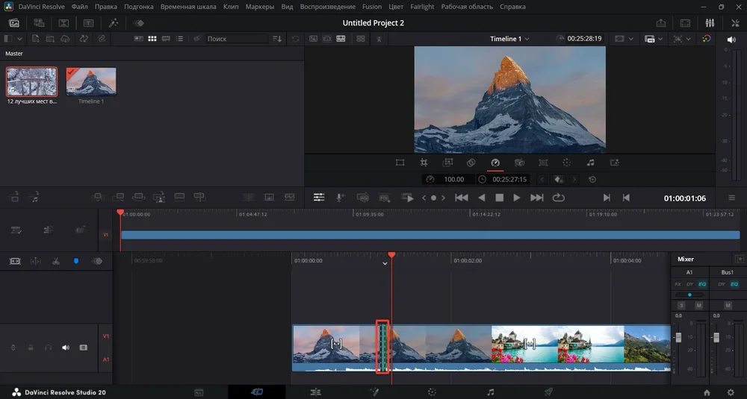The image size is (747, 399).
Task: Open the Stabilization tool under the viewer
Action: (519, 163)
